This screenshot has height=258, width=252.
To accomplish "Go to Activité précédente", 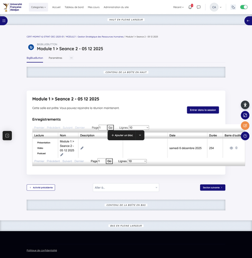I will [x=41, y=187].
